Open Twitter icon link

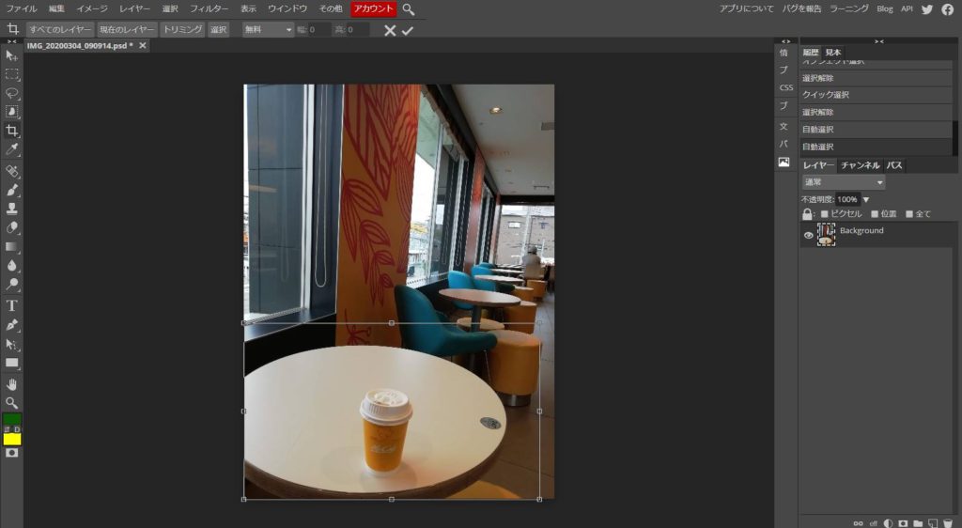point(927,9)
